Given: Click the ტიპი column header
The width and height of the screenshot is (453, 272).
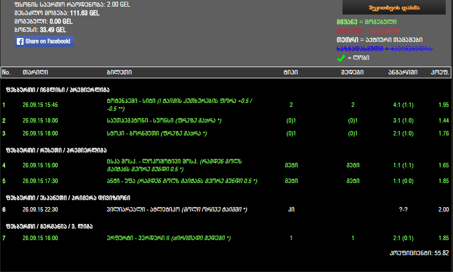Looking at the screenshot, I should point(290,72).
